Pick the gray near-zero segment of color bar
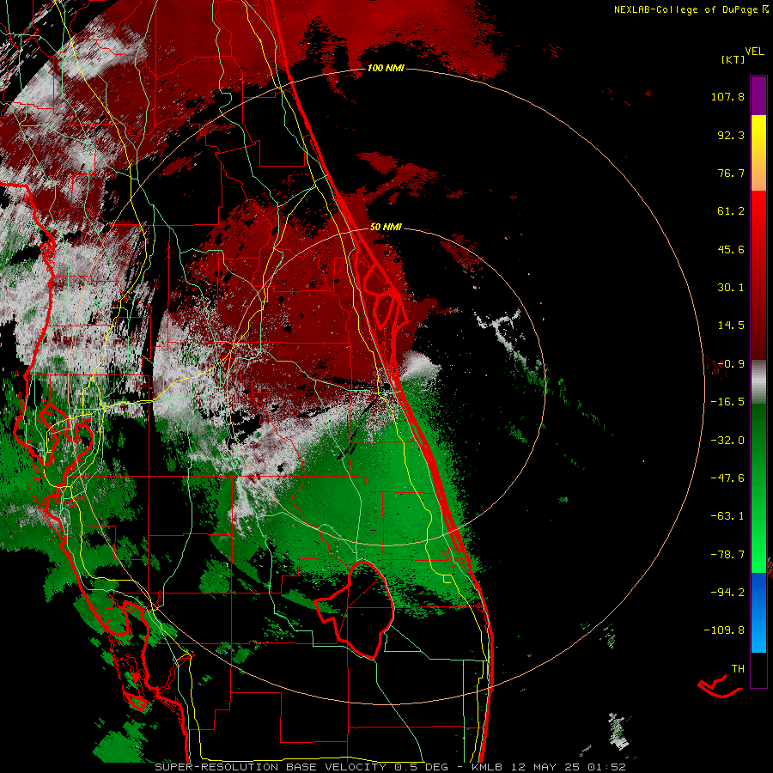Screen dimensions: 773x773 pos(758,382)
